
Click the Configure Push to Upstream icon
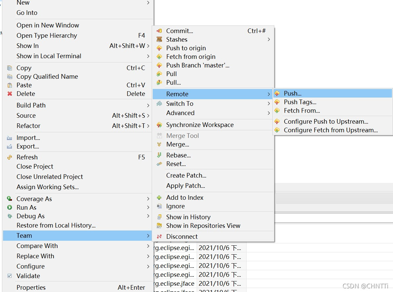tap(277, 121)
